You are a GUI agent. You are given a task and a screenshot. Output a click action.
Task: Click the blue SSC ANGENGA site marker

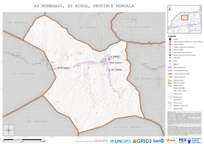[x=110, y=70]
